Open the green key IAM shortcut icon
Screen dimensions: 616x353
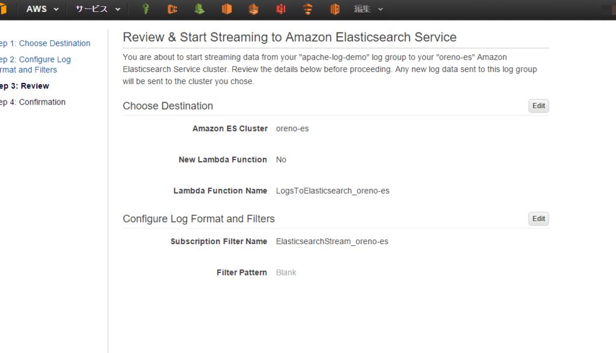click(x=146, y=9)
